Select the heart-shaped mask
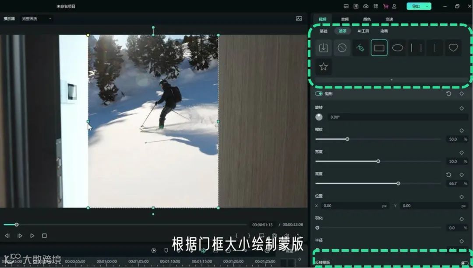The image size is (473, 268). click(x=453, y=48)
